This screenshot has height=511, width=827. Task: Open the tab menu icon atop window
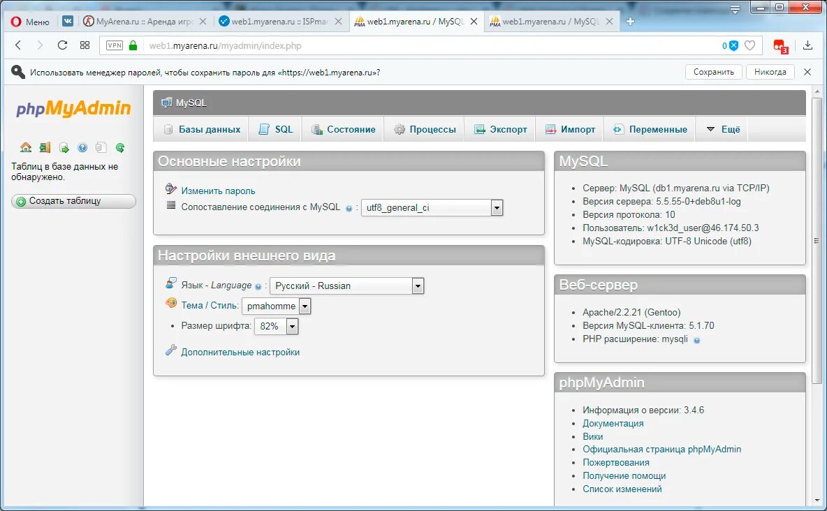tap(735, 8)
